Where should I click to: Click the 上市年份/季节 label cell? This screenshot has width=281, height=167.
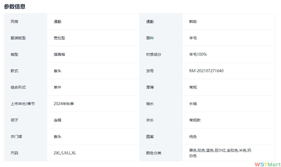coord(23,104)
